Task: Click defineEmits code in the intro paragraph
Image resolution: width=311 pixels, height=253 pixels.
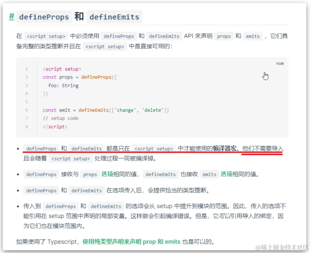Action: coord(164,36)
